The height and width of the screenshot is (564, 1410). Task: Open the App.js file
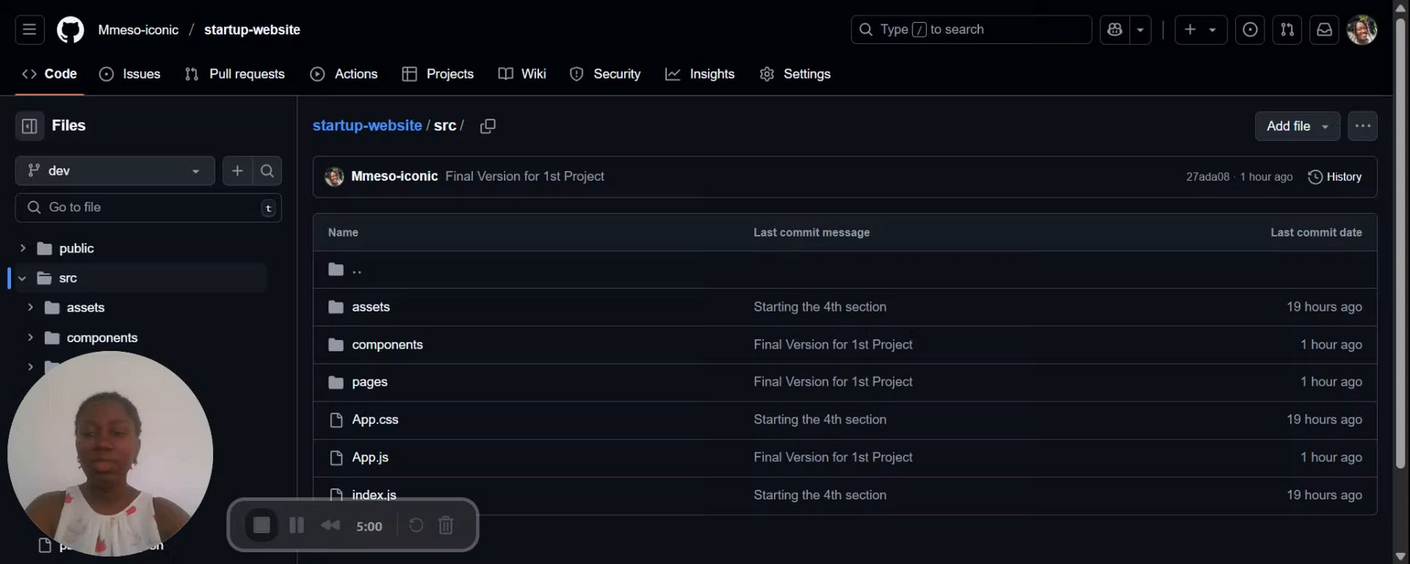pyautogui.click(x=370, y=457)
